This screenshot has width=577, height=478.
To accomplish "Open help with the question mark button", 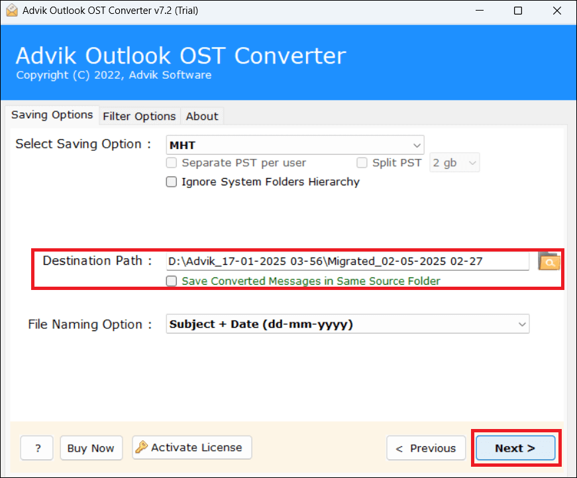I will [37, 448].
